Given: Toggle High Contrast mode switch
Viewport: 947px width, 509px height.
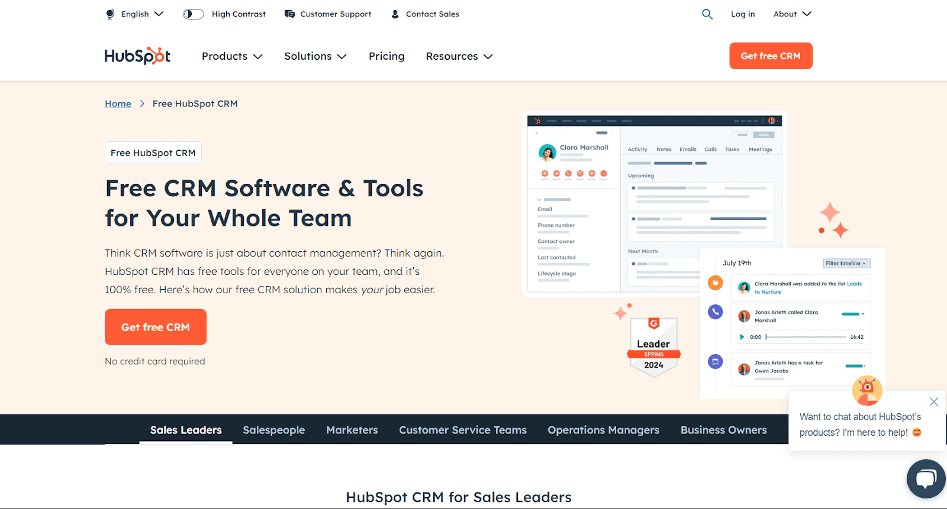Looking at the screenshot, I should pyautogui.click(x=193, y=14).
